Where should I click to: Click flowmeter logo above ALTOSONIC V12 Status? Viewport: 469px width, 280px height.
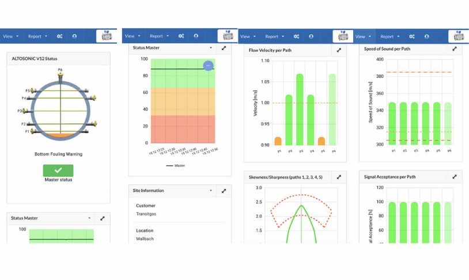point(106,36)
